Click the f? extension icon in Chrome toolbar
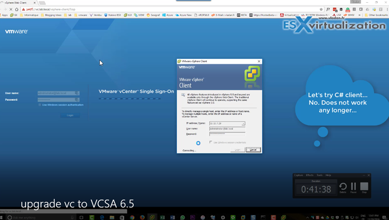The height and width of the screenshot is (220, 389). (x=328, y=9)
